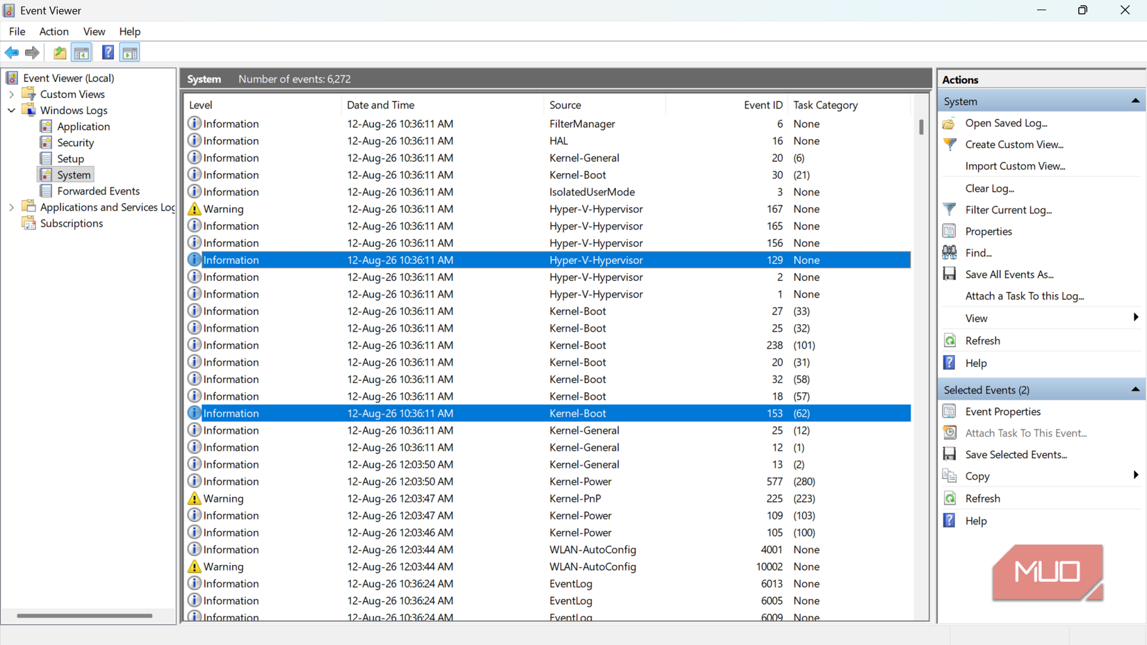The width and height of the screenshot is (1147, 645).
Task: Click the Filter Current Log funnel icon
Action: coord(949,209)
